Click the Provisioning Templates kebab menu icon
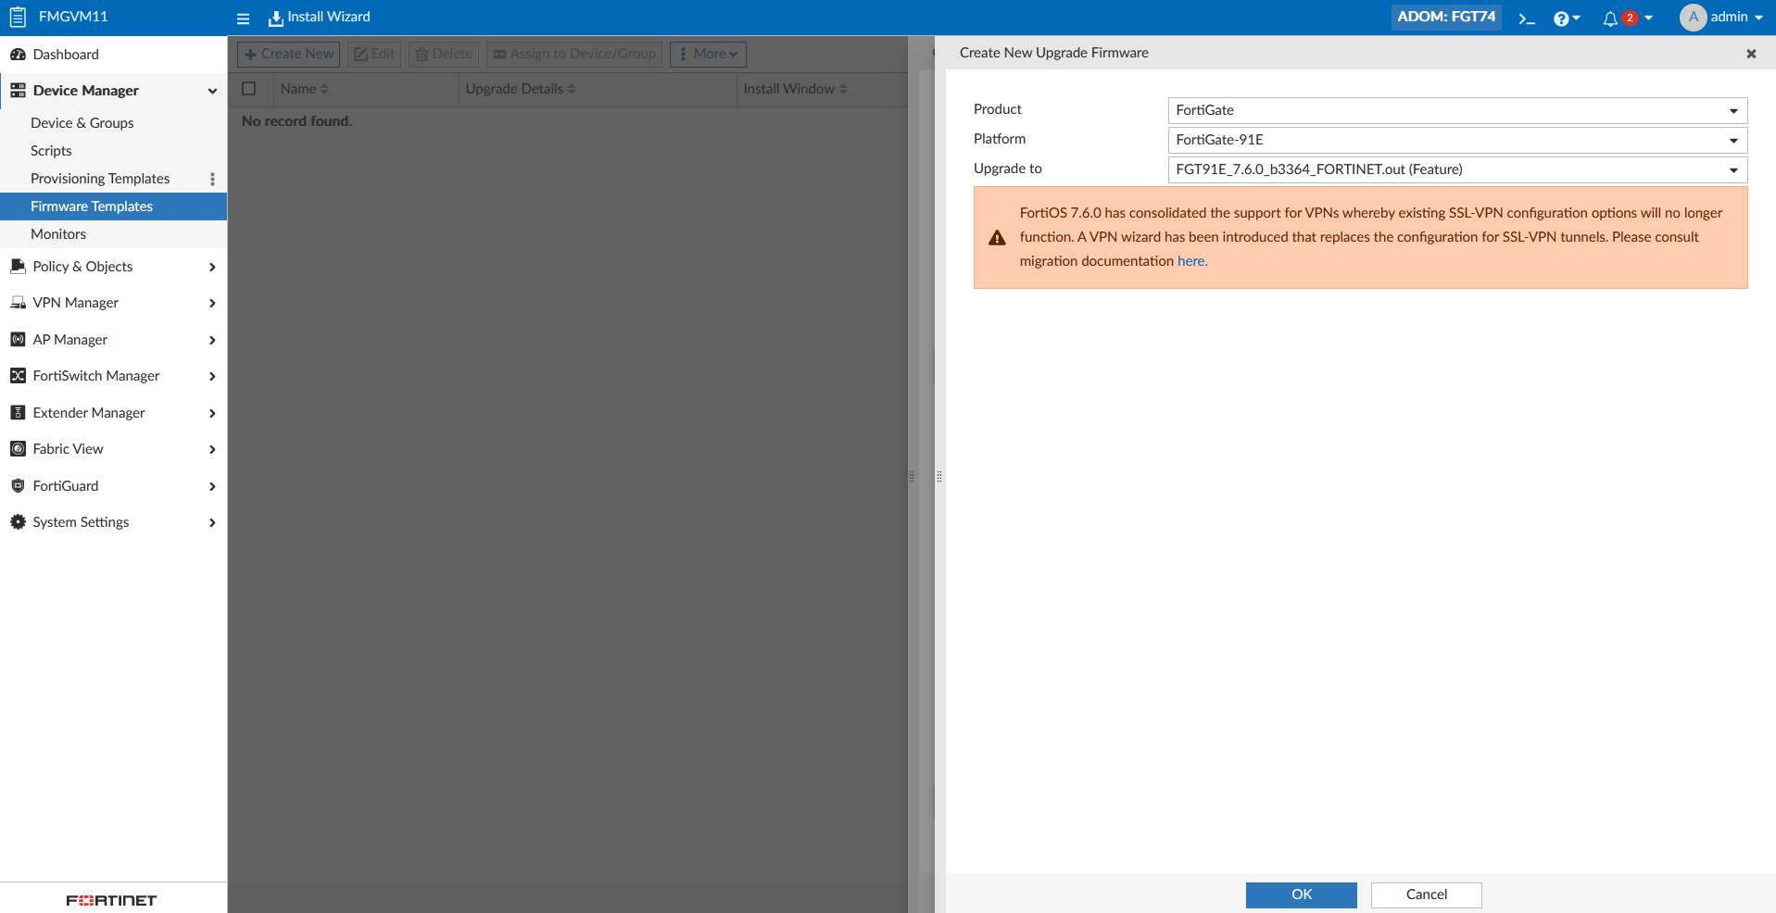 (x=213, y=178)
